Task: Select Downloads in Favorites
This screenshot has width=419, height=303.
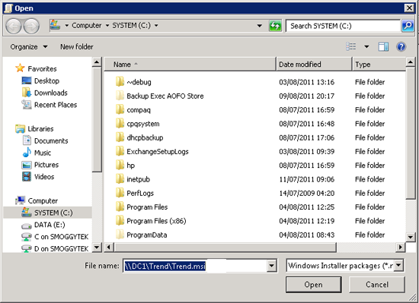Action: (x=51, y=93)
